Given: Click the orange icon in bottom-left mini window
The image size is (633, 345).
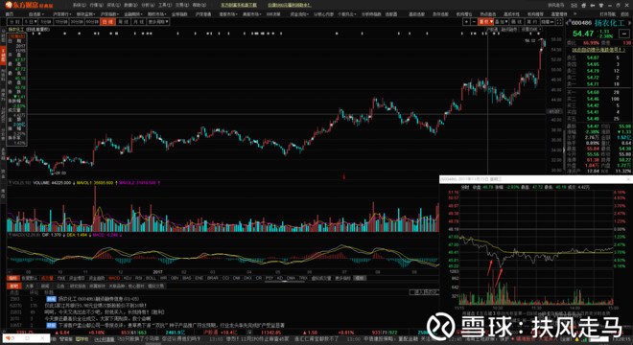Looking at the screenshot, I should click(9, 338).
